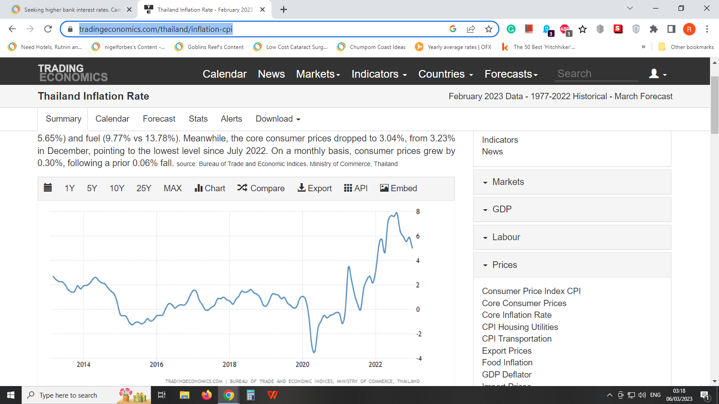Switch to the Forecast tab
This screenshot has height=404, width=719.
[x=159, y=119]
